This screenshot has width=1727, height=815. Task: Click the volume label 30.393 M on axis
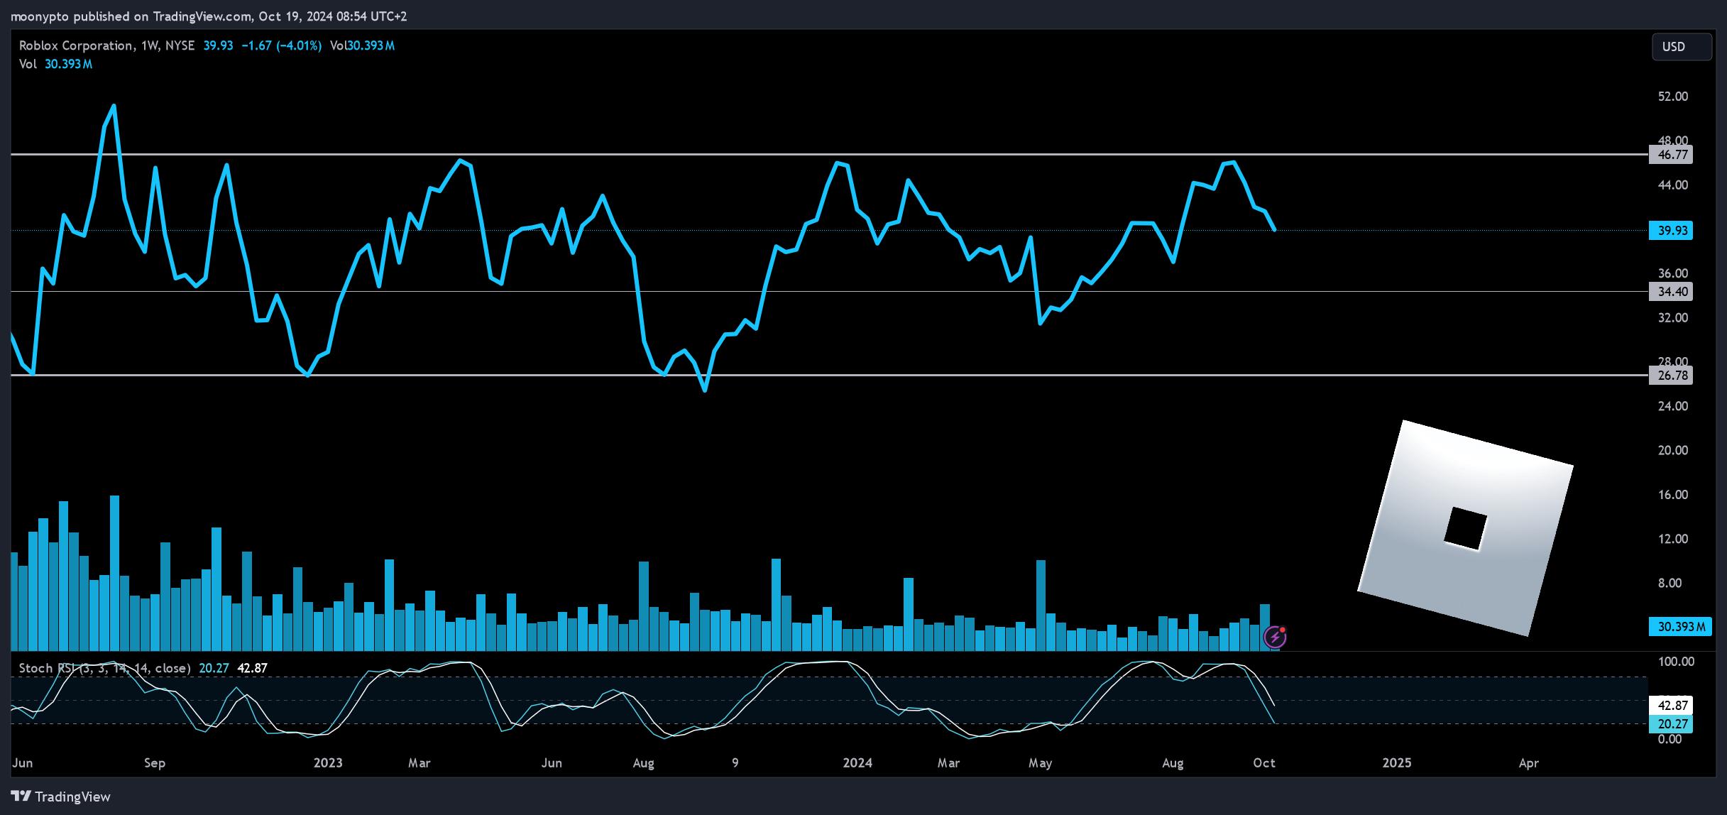pyautogui.click(x=1680, y=627)
